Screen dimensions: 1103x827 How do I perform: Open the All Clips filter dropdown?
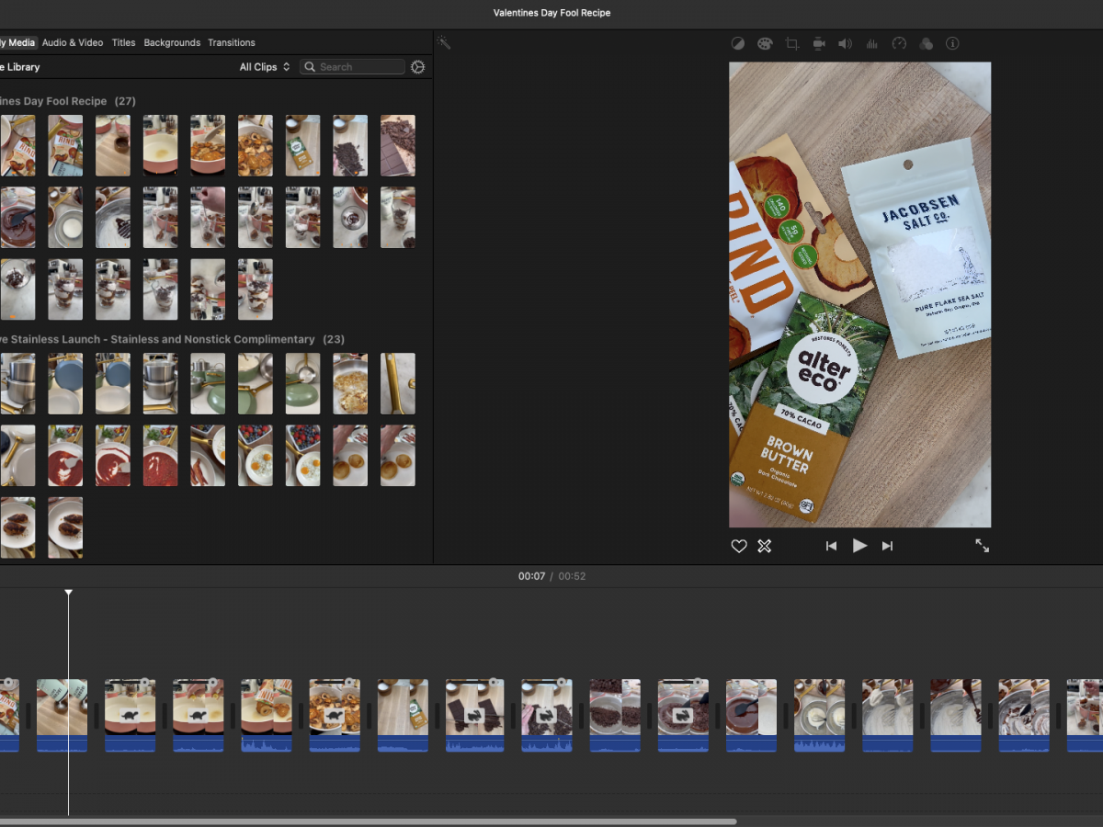pos(265,67)
